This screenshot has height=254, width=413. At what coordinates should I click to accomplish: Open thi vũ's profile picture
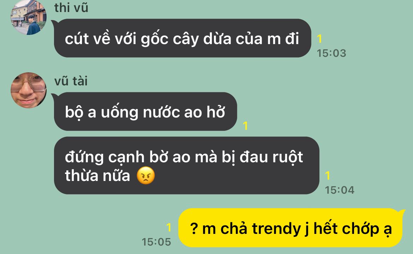click(x=29, y=17)
